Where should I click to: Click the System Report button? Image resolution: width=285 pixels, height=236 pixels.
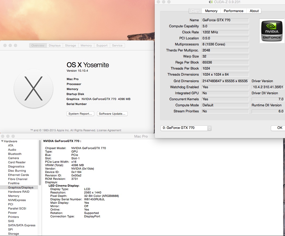(x=80, y=114)
